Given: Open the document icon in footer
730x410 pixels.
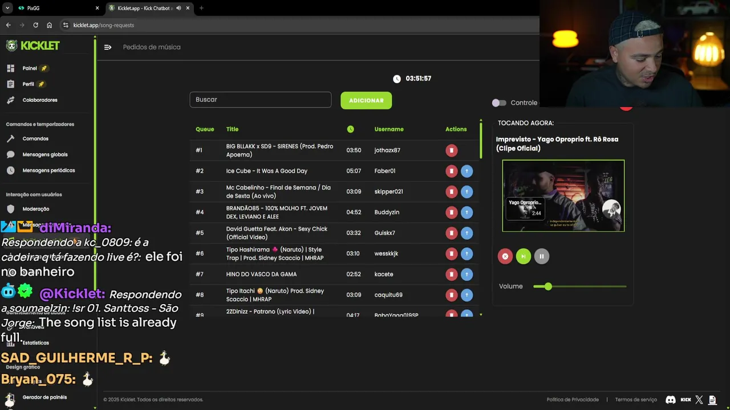Looking at the screenshot, I should (x=712, y=400).
